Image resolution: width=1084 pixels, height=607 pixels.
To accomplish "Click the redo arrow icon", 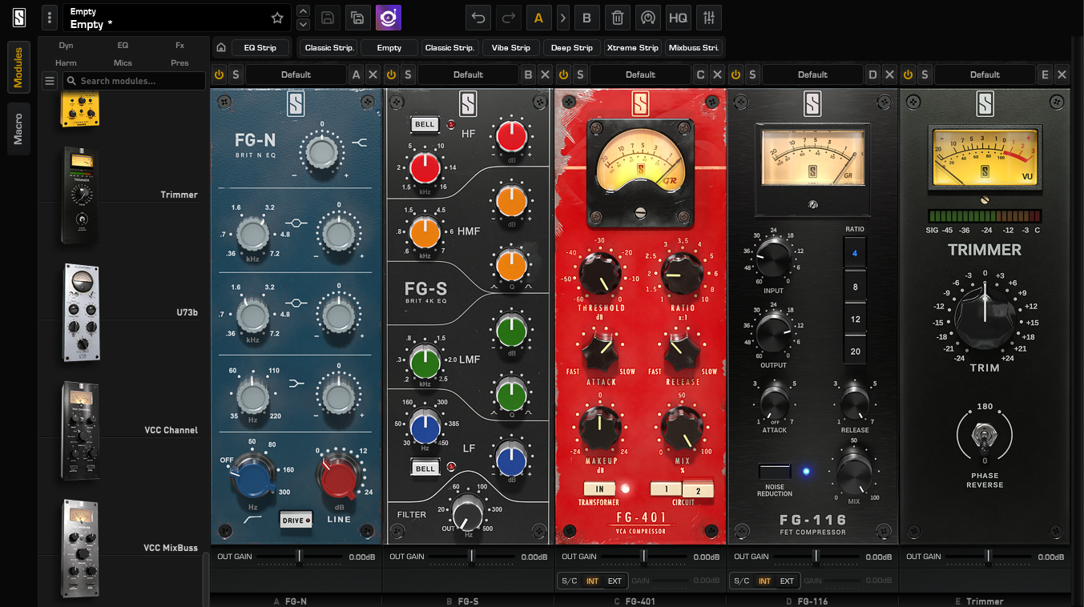I will click(x=508, y=18).
